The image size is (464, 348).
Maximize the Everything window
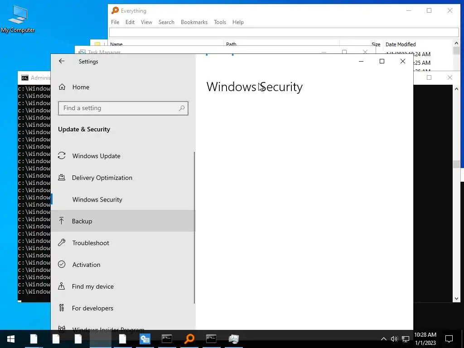pos(429,11)
